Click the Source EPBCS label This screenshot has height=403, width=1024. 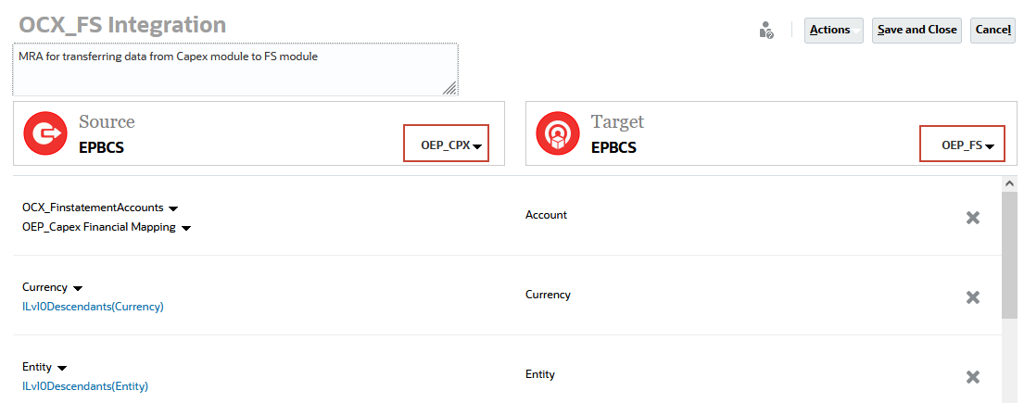tap(101, 147)
